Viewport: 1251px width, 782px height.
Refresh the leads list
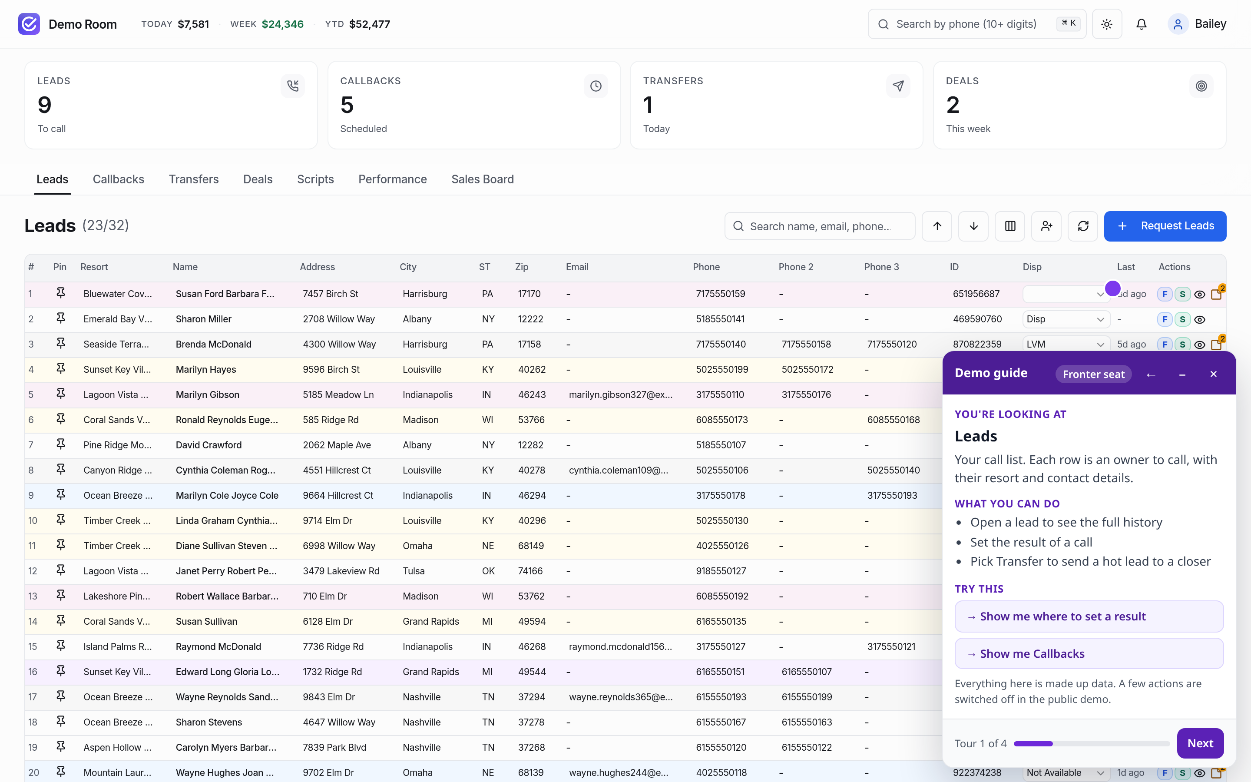point(1083,226)
